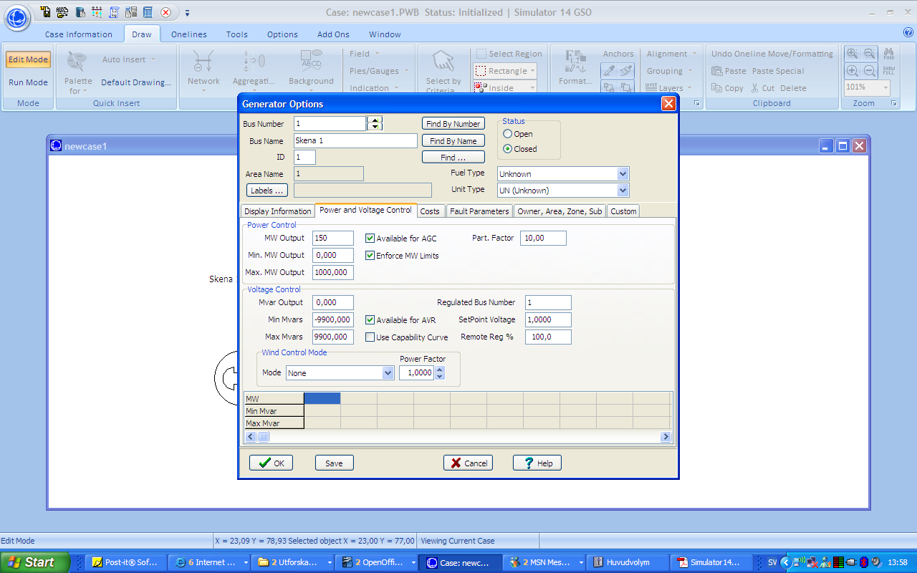Select the Closed status radio button
Viewport: 917px width, 573px height.
tap(508, 149)
